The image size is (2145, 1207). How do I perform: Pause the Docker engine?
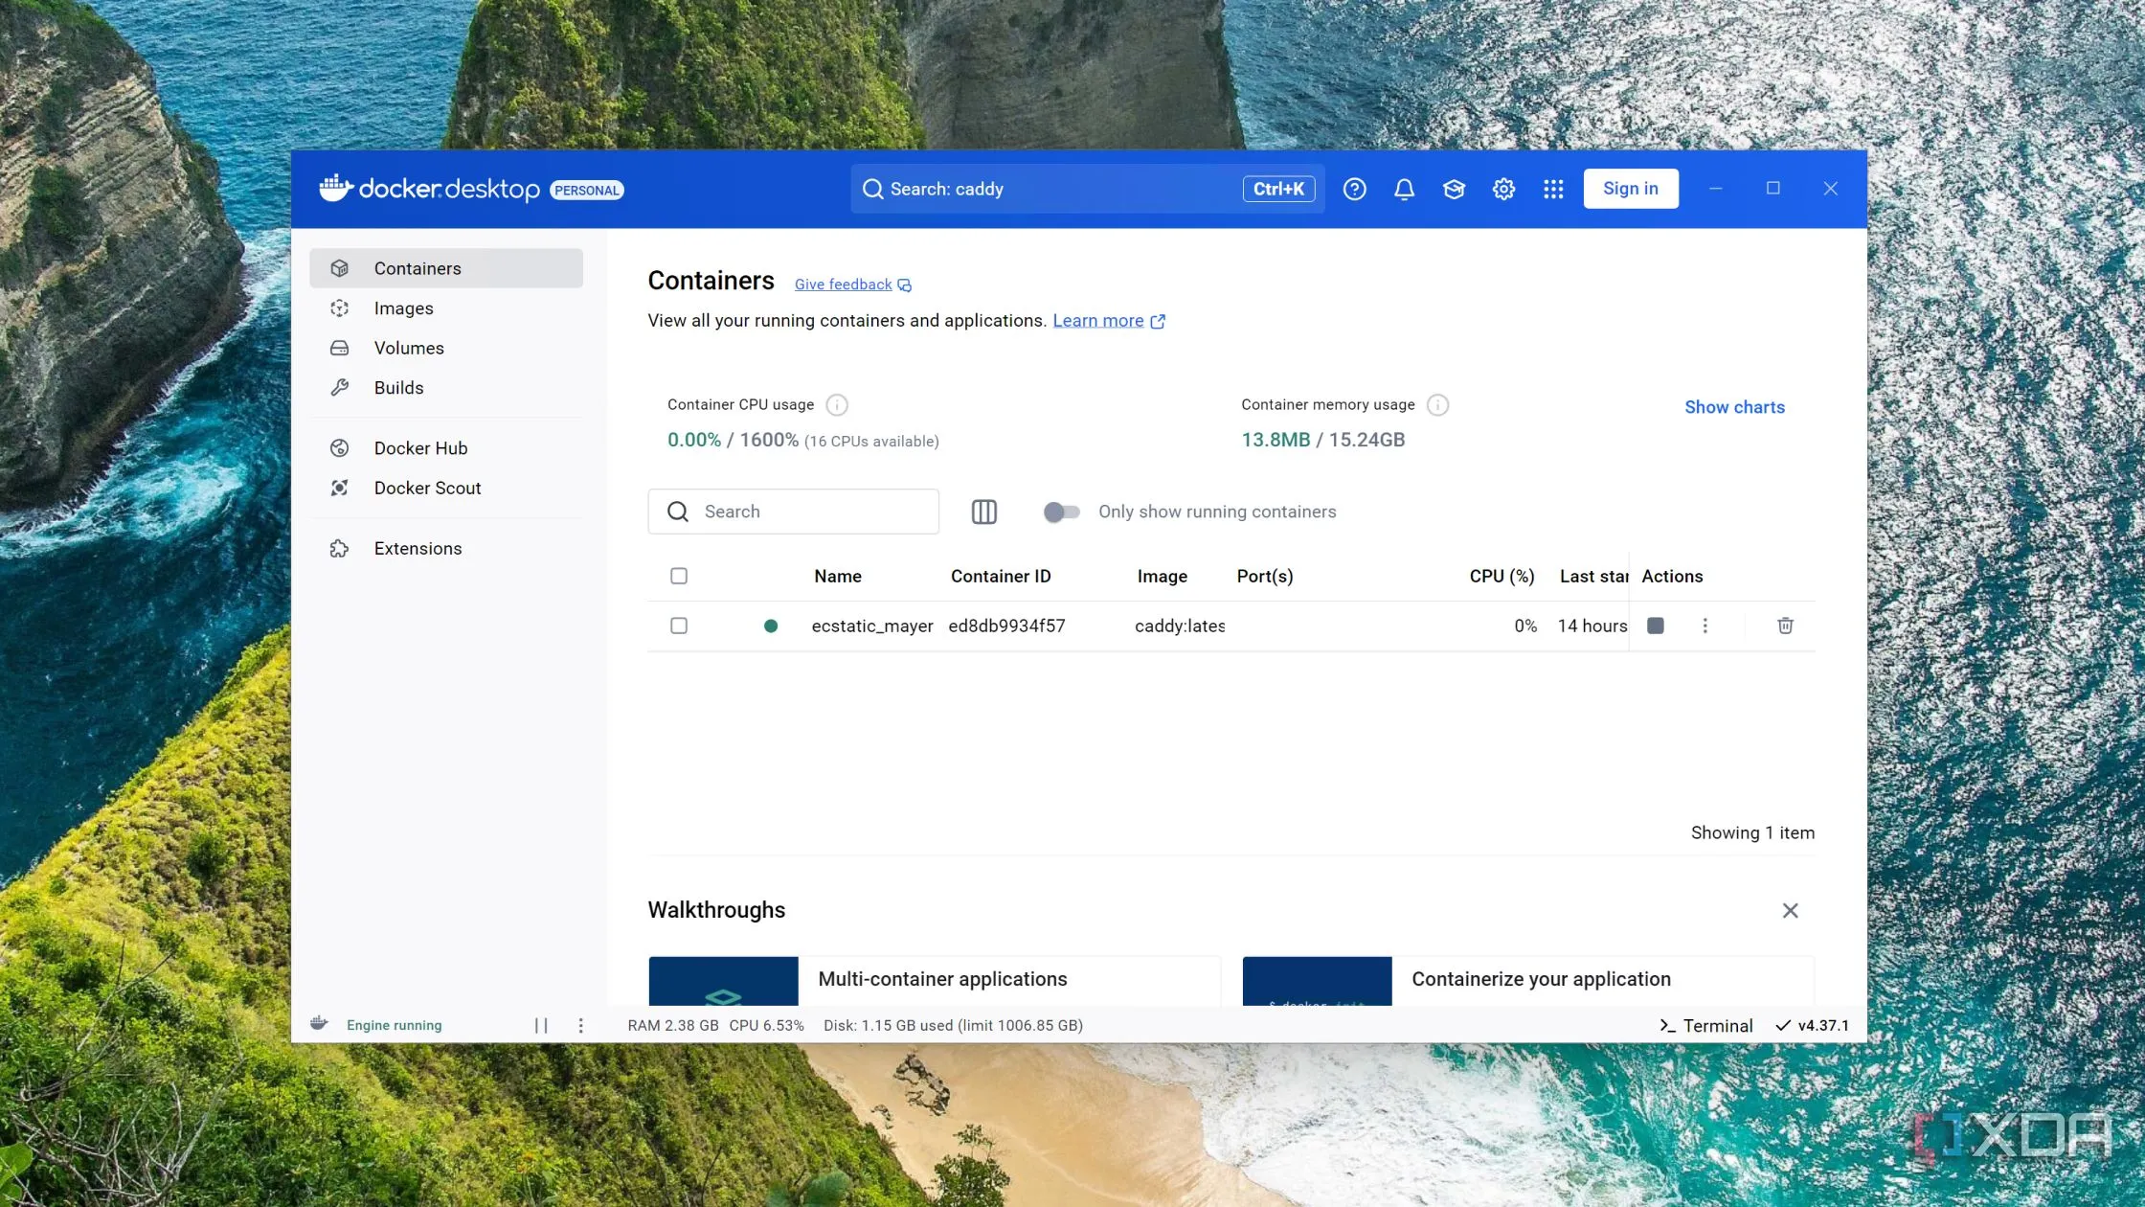click(x=541, y=1025)
